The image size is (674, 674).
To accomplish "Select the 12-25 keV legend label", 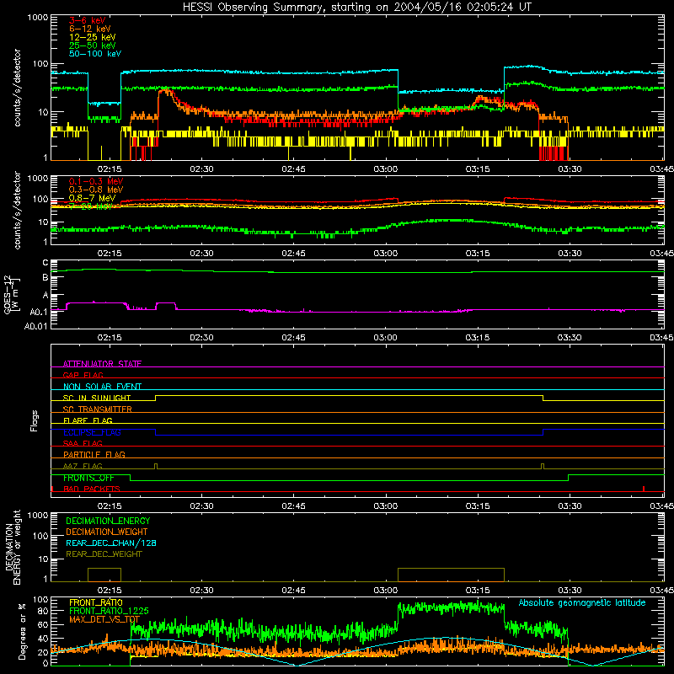I will pos(93,37).
